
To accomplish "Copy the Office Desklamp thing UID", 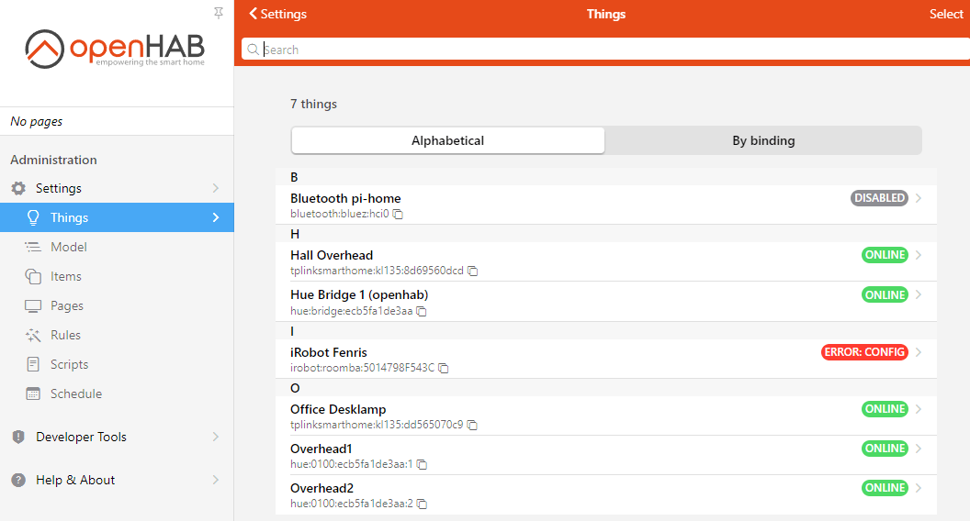I will click(x=472, y=425).
